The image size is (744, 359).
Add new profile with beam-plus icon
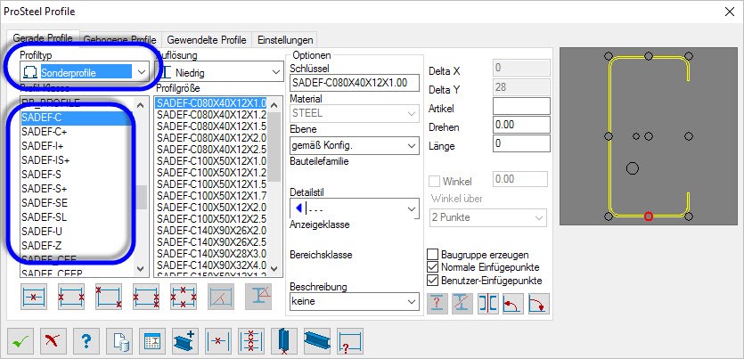[185, 341]
